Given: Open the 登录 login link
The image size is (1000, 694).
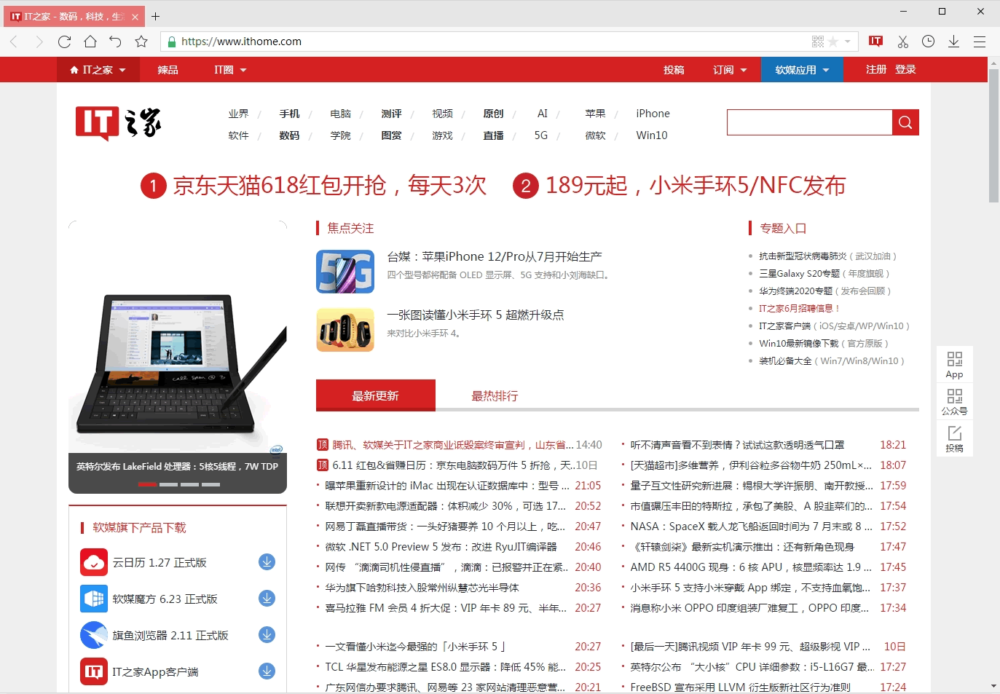Looking at the screenshot, I should pyautogui.click(x=905, y=69).
